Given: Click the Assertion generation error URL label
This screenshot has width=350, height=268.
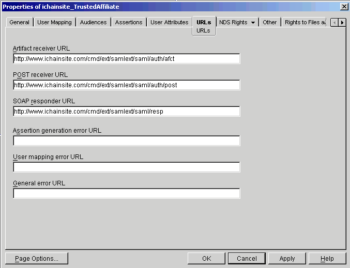Looking at the screenshot, I should point(57,131).
